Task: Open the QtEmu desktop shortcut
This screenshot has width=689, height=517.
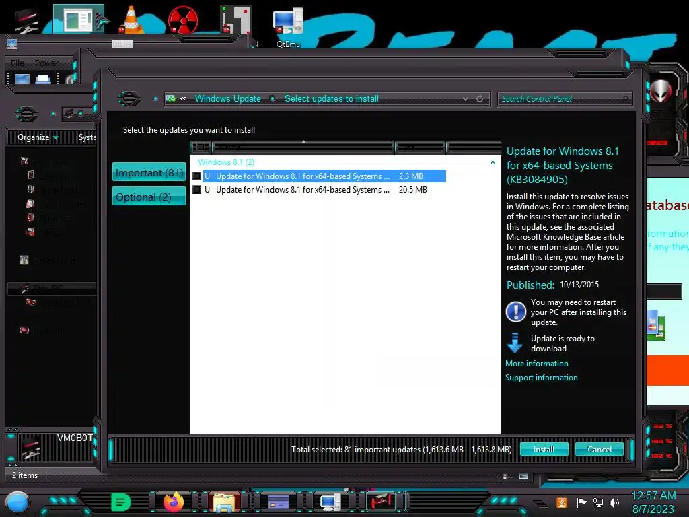Action: [x=288, y=26]
